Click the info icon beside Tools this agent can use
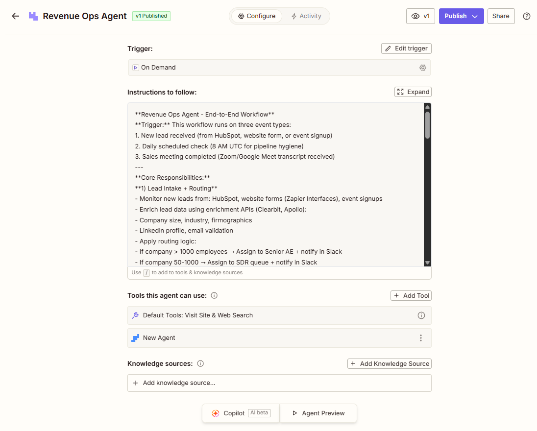537x431 pixels. 214,295
